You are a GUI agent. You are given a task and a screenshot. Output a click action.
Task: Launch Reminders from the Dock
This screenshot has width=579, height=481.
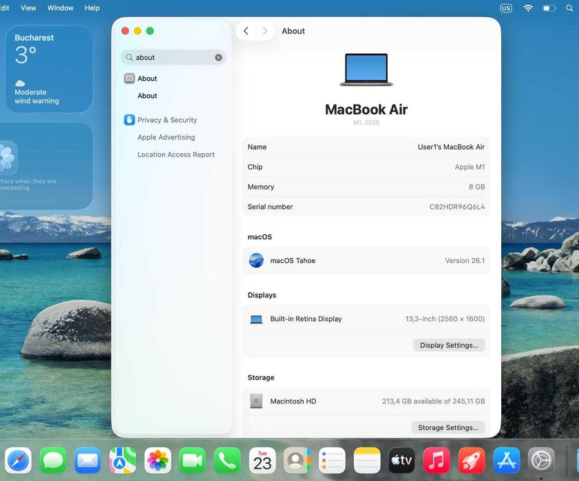332,460
